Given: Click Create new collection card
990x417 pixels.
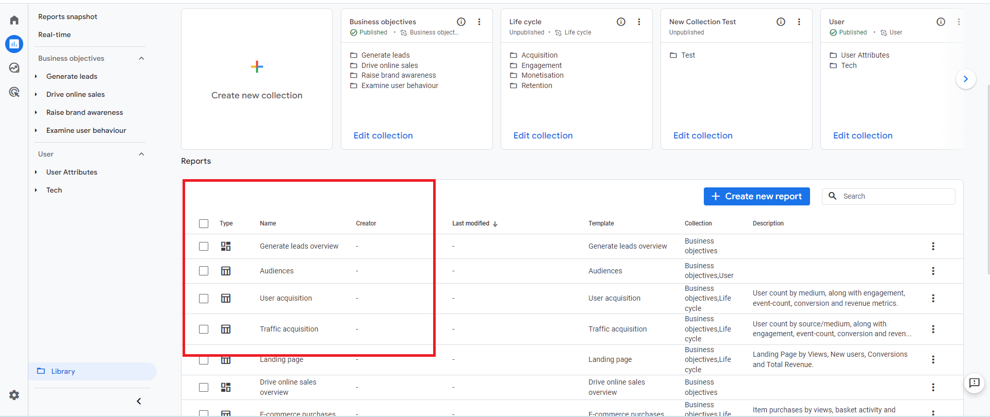Looking at the screenshot, I should 257,79.
